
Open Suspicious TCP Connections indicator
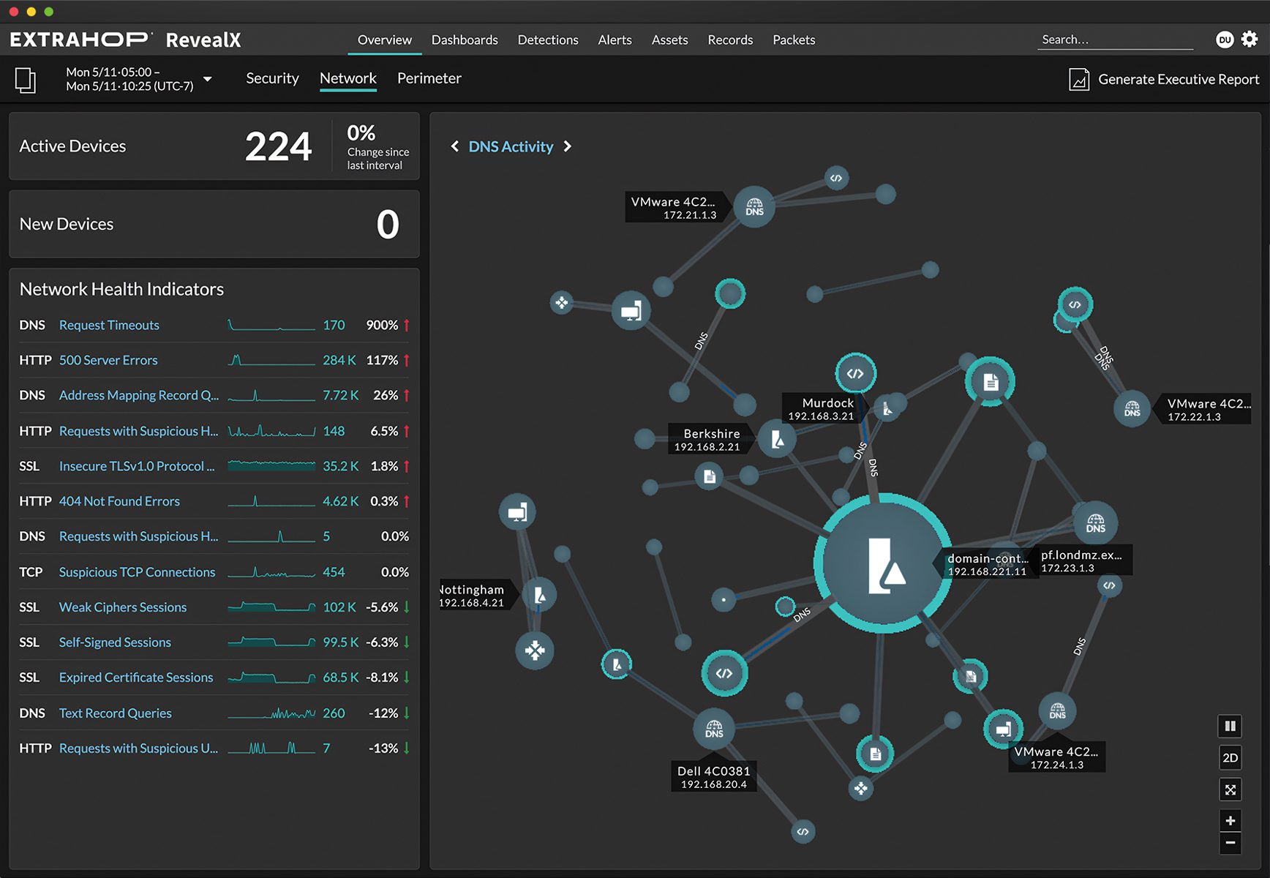137,572
